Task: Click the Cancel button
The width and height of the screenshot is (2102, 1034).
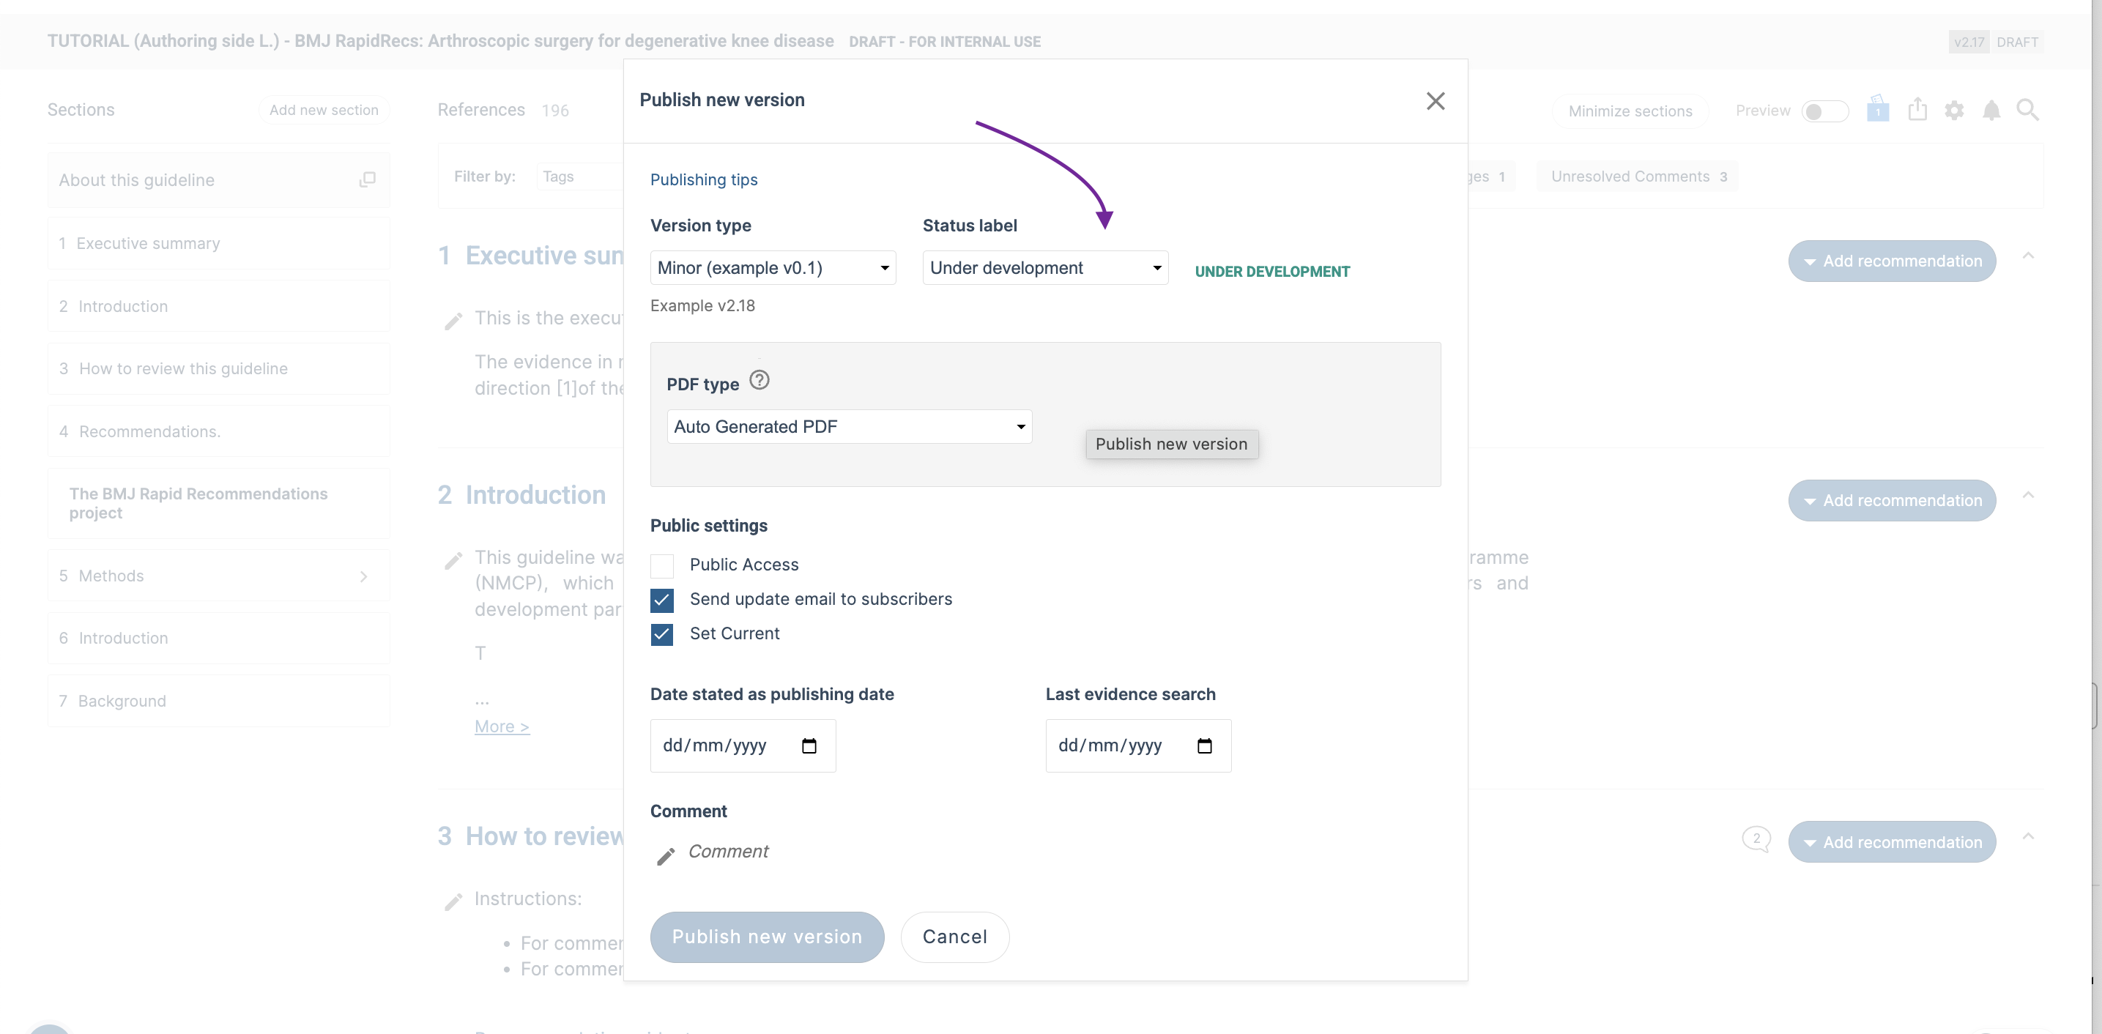Action: click(955, 937)
